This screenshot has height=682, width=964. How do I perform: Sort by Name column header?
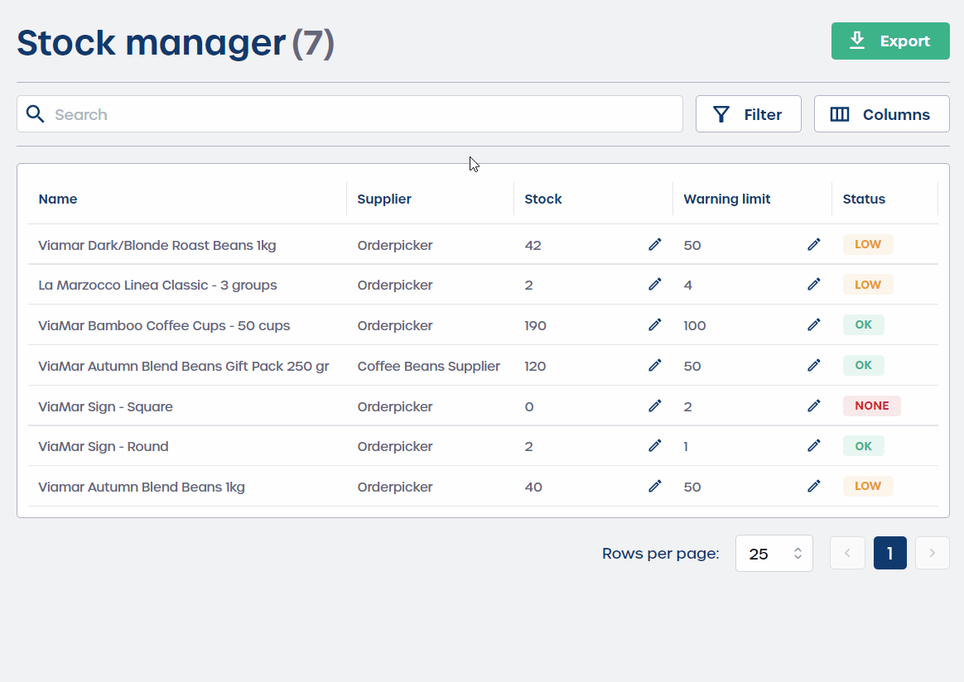click(58, 199)
